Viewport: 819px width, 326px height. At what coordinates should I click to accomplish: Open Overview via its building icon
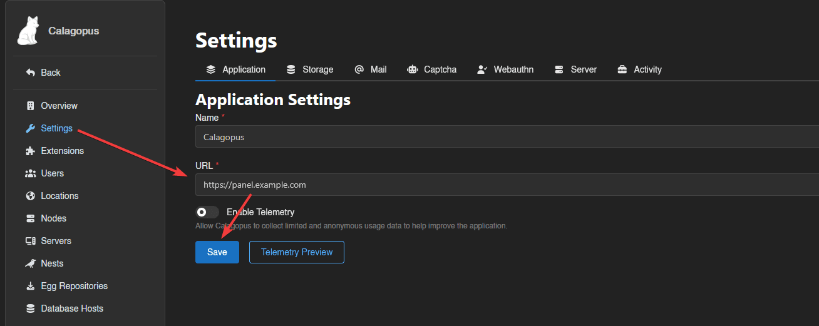30,106
